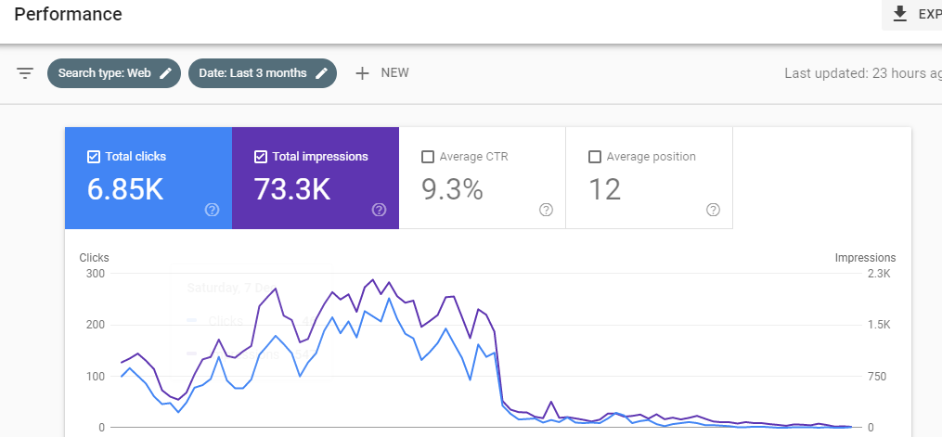Click the Clicks axis label
The width and height of the screenshot is (942, 437).
[x=95, y=258]
